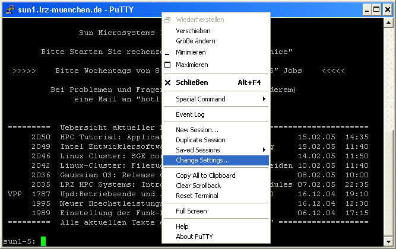This screenshot has height=249, width=396.
Task: Minimize the PuTTY window via title bar
Action: click(x=367, y=10)
